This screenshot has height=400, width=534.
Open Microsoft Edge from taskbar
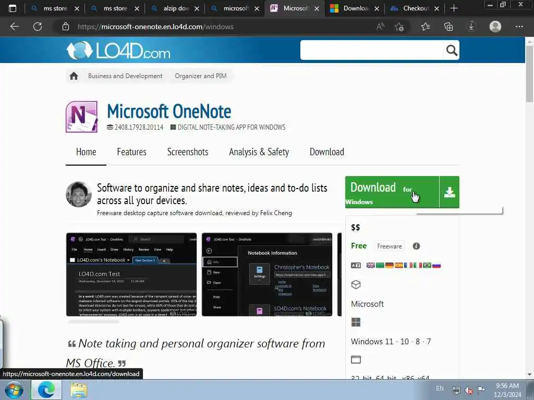pyautogui.click(x=46, y=390)
